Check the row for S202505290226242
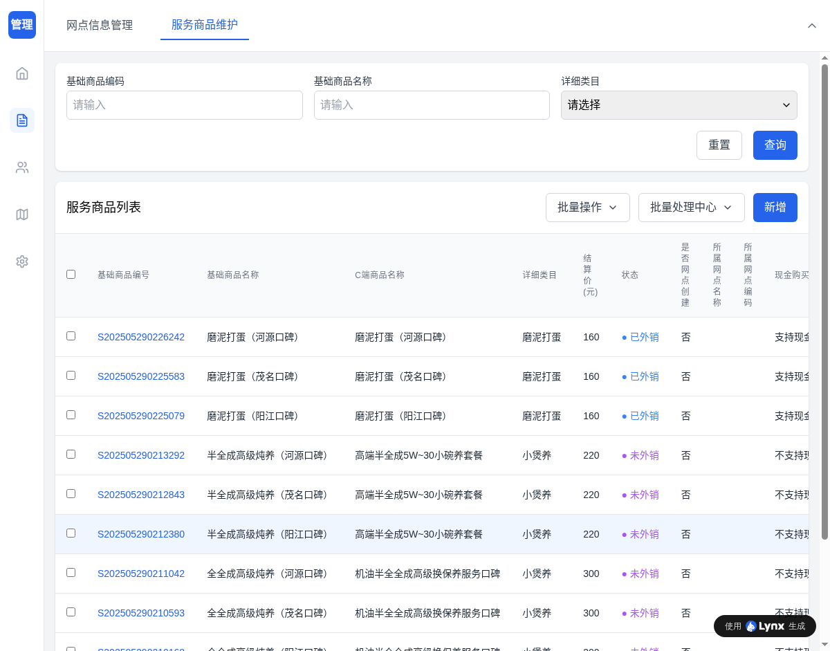Screen dimensions: 830x651 [x=71, y=336]
